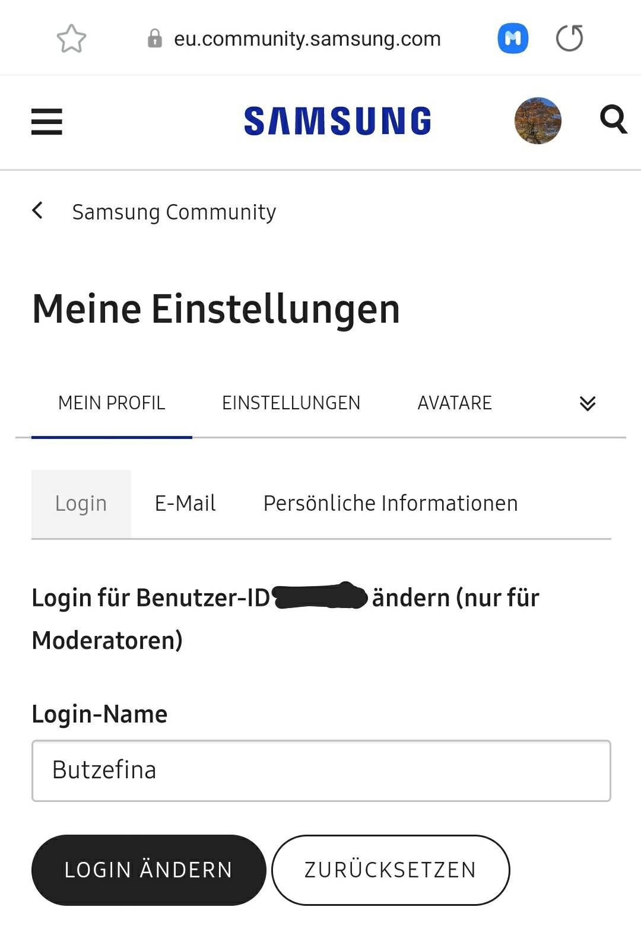
Task: Click the ZURÜCKSETZEN button
Action: (391, 870)
